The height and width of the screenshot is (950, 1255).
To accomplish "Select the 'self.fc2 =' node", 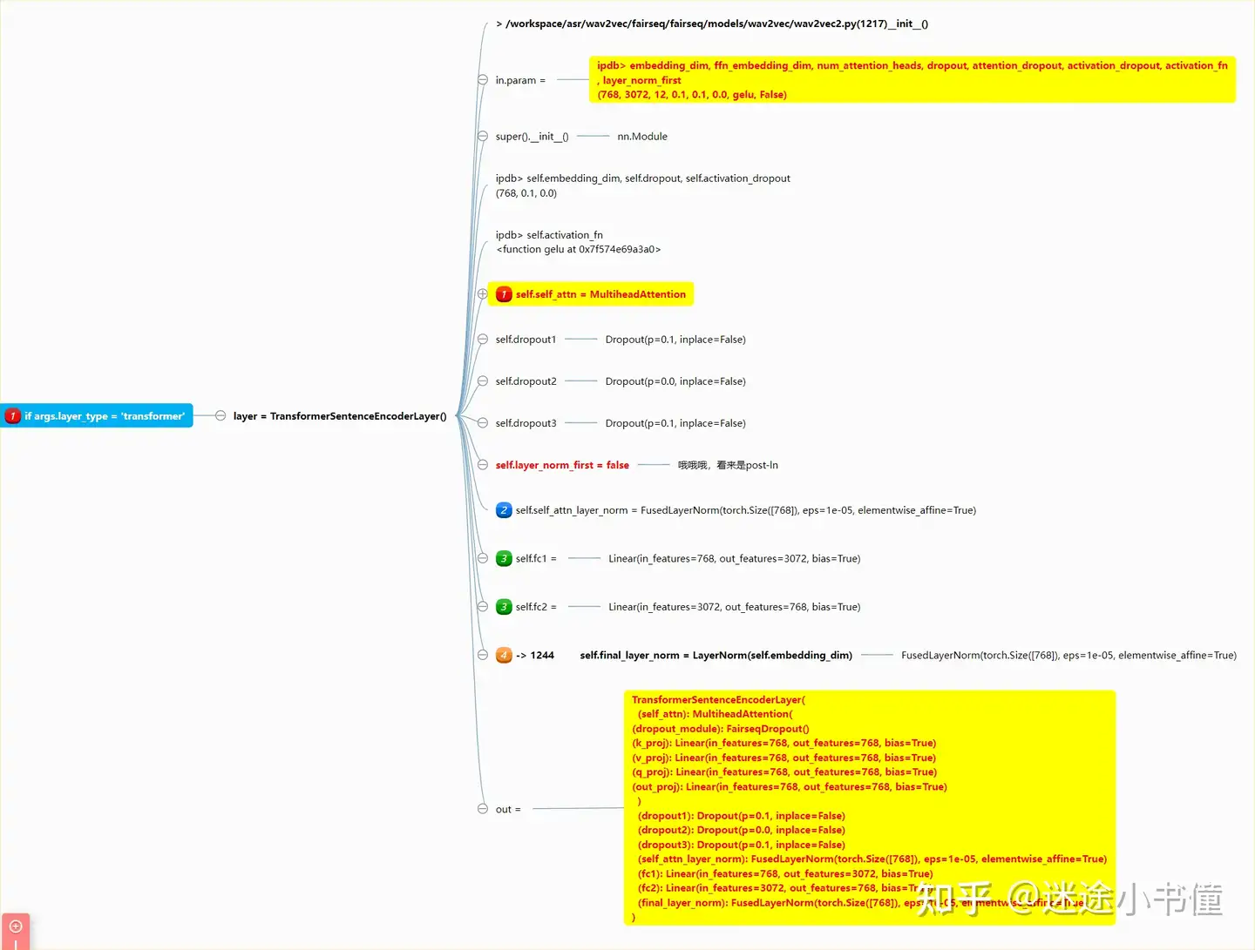I will click(526, 607).
